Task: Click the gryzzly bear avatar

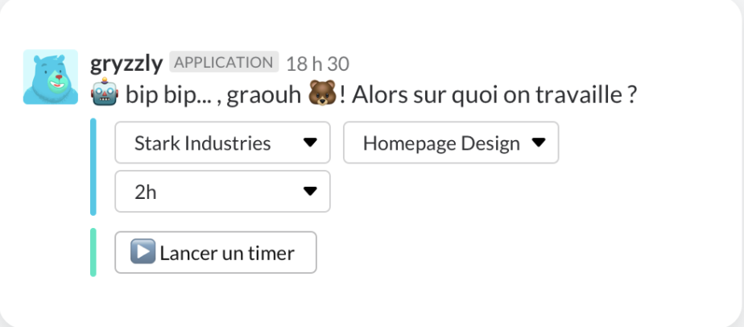Action: pos(50,77)
